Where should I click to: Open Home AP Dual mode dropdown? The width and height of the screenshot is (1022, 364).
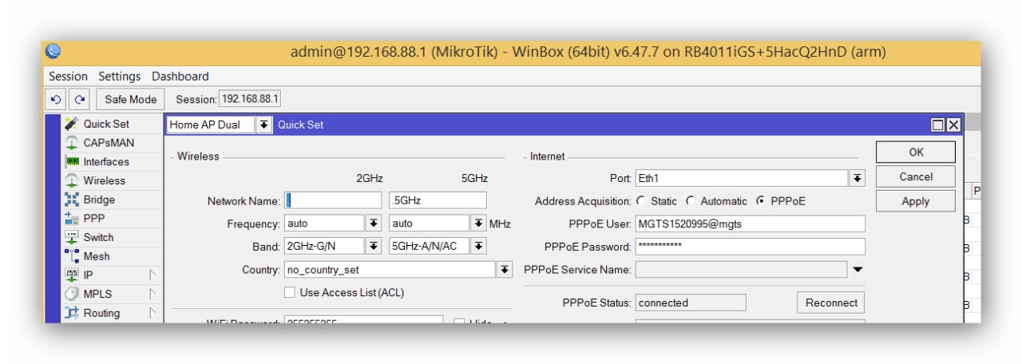click(x=263, y=125)
